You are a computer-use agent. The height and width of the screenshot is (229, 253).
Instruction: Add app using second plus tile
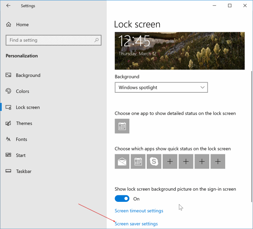click(186, 161)
